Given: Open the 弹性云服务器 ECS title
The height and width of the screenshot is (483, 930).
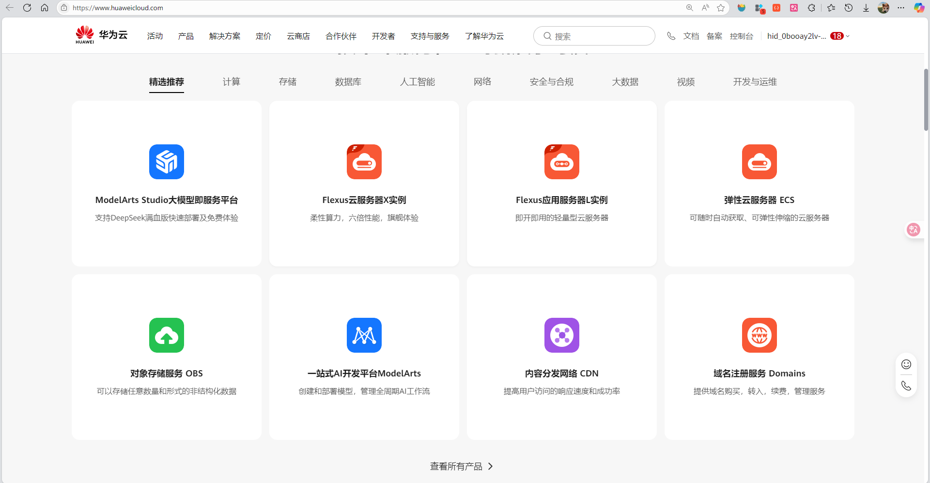Looking at the screenshot, I should tap(759, 200).
